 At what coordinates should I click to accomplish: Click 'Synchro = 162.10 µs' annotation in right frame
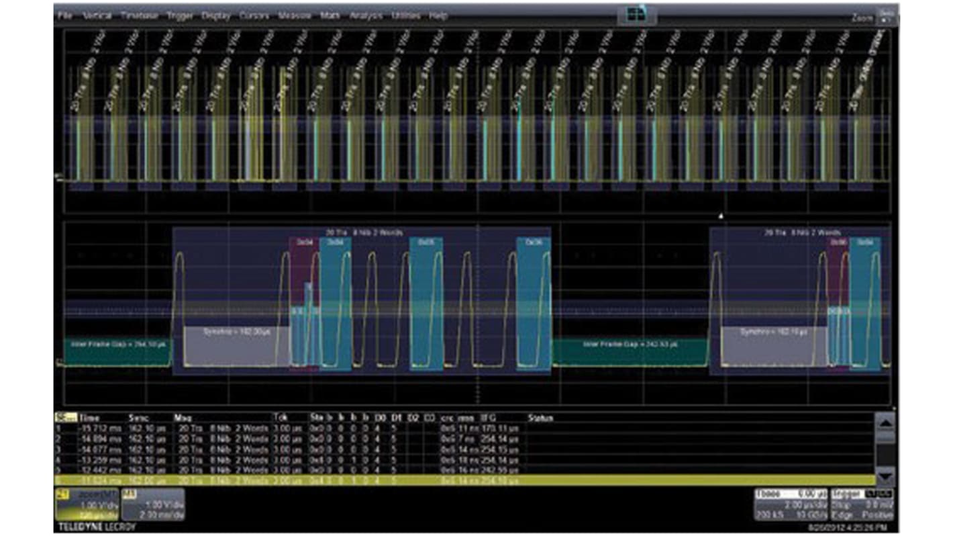pos(773,331)
